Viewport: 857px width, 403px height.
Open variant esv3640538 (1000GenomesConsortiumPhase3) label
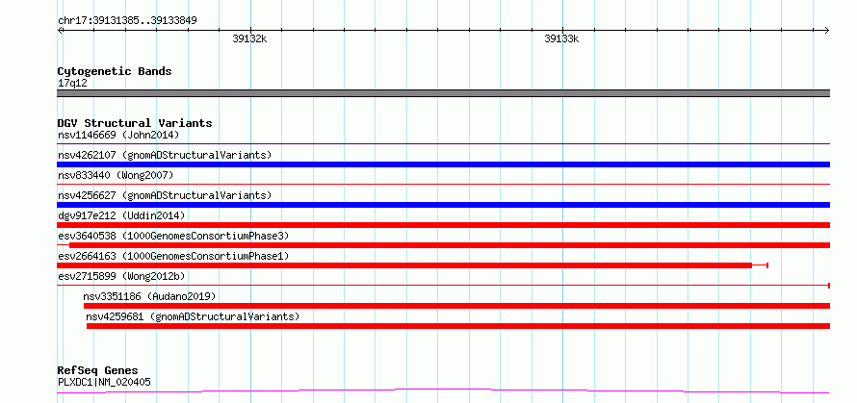click(173, 236)
